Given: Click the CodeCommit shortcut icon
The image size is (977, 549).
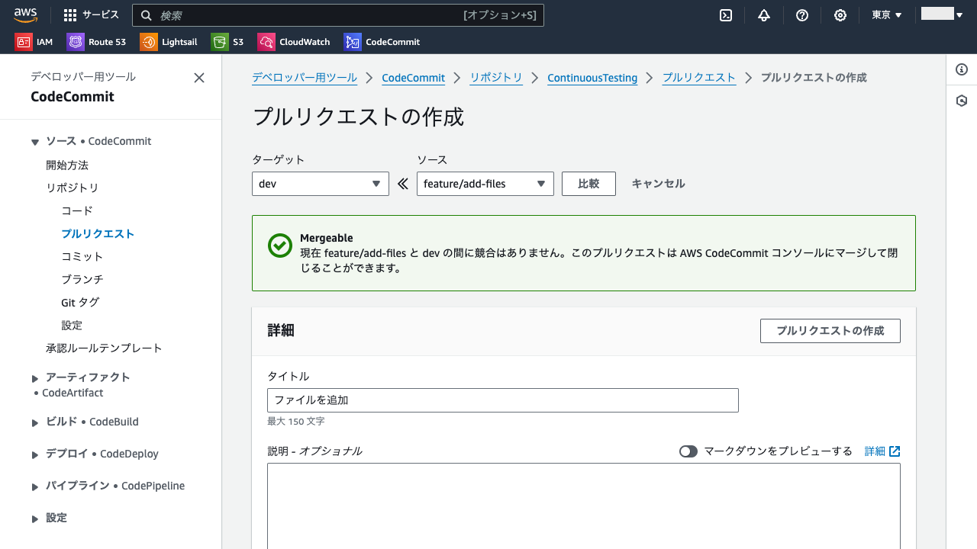Looking at the screenshot, I should point(353,42).
